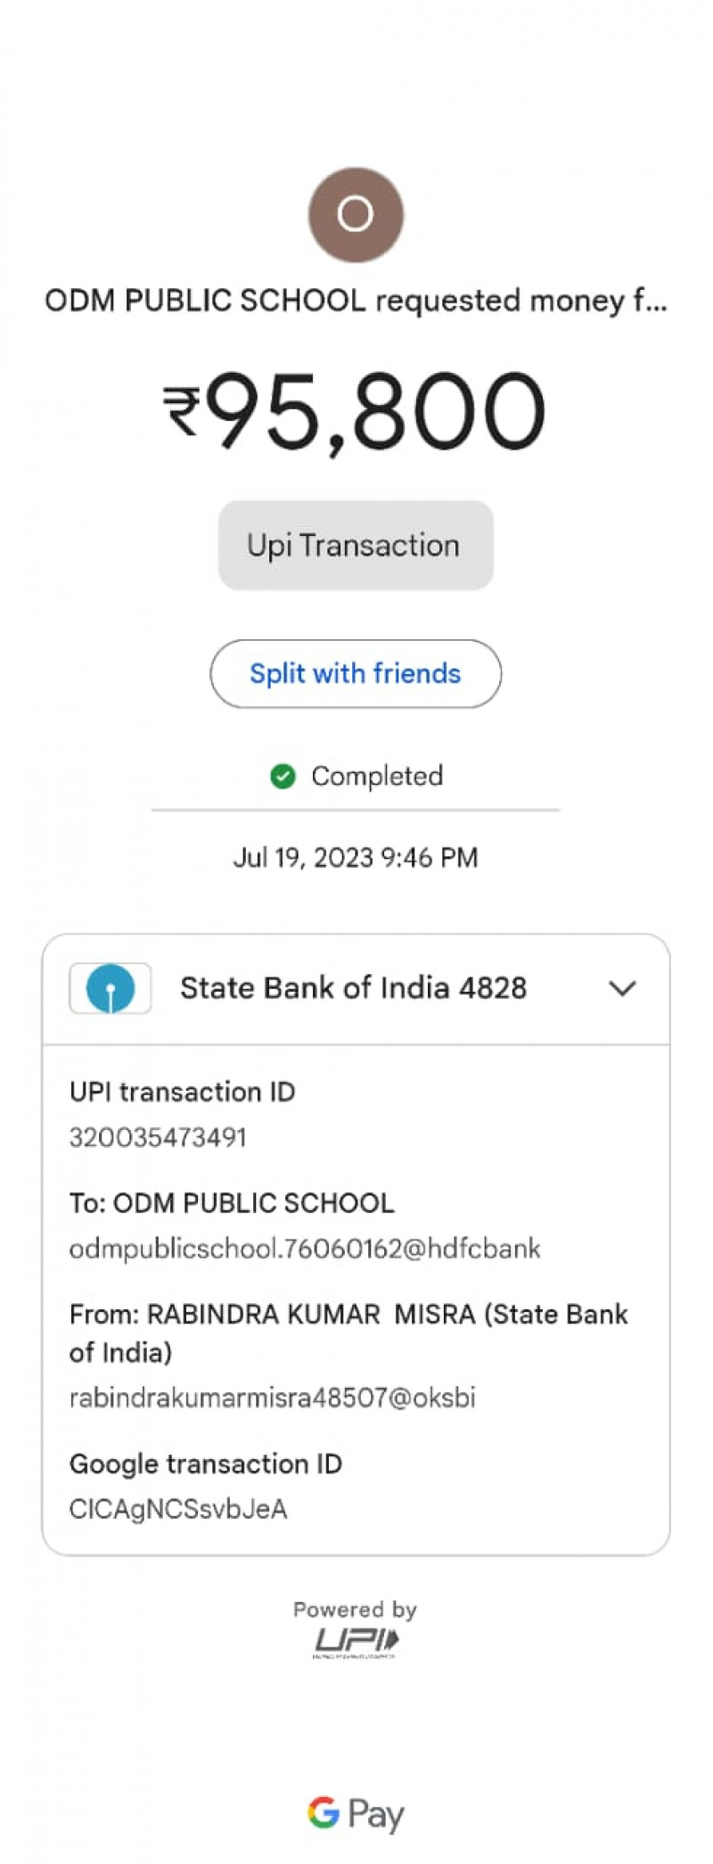Image resolution: width=713 pixels, height=1864 pixels.
Task: Tap the Google G logo at bottom
Action: 324,1813
